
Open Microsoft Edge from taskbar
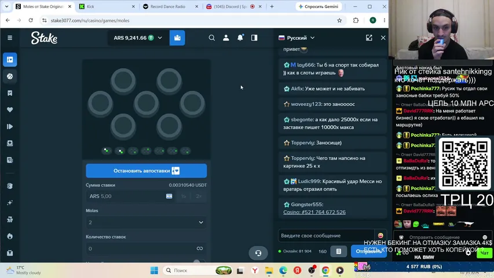pos(283,270)
